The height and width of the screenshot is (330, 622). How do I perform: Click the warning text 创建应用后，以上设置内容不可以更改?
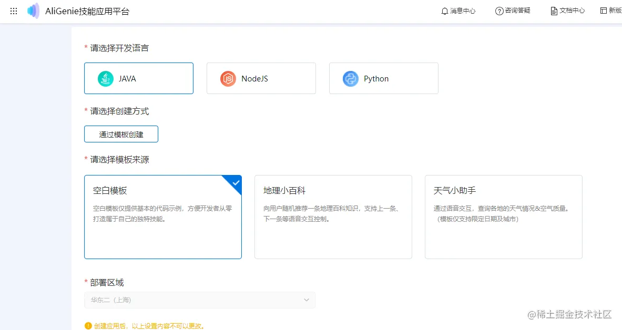click(149, 326)
